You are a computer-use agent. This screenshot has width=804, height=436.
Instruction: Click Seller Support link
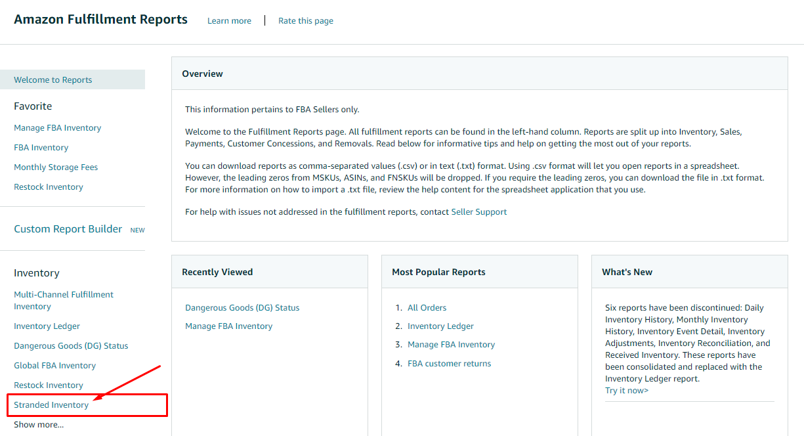[x=479, y=212]
